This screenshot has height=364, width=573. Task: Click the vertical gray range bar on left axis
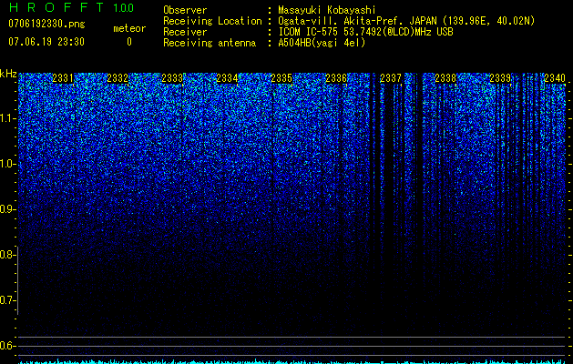18,280
